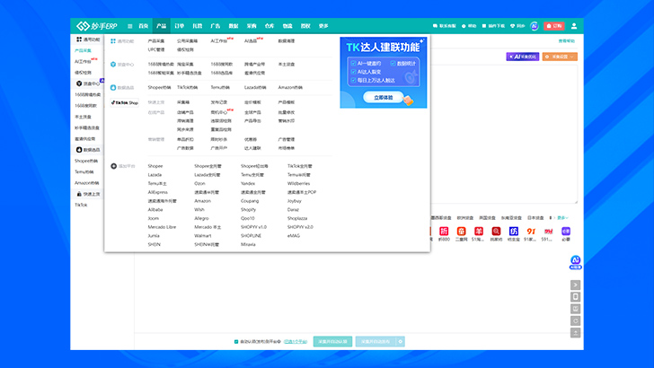Click the blue 纺 site icon

[514, 232]
